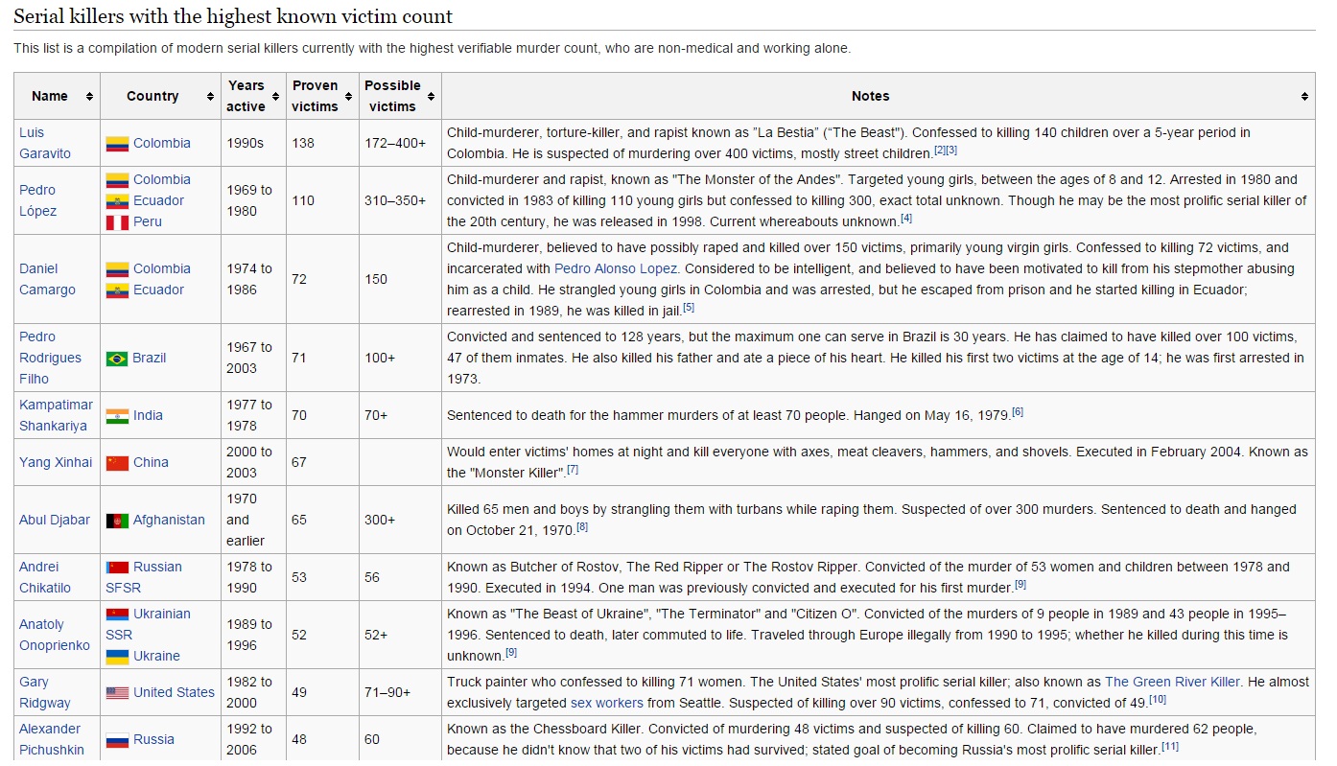1337x766 pixels.
Task: Sort the Notes column with its arrow icon
Action: coord(1304,97)
